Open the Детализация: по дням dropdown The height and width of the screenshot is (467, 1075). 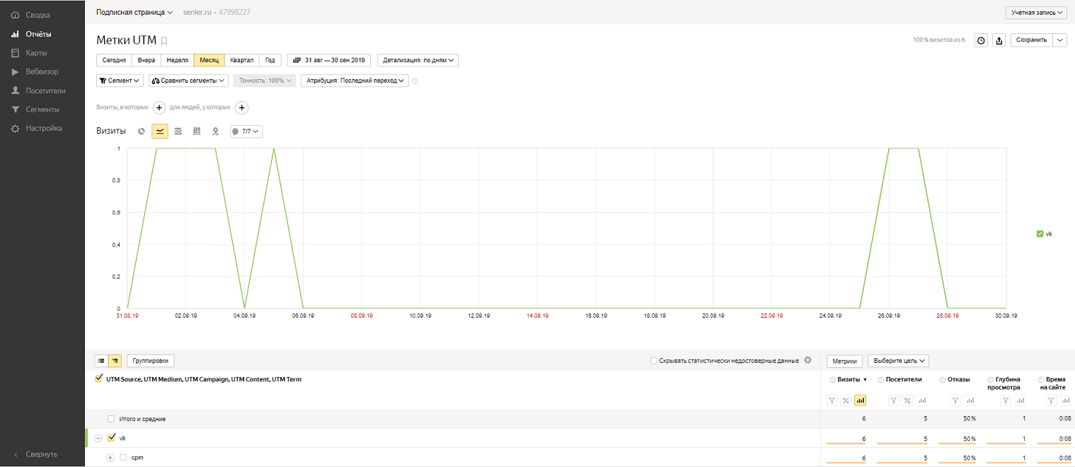tap(418, 60)
